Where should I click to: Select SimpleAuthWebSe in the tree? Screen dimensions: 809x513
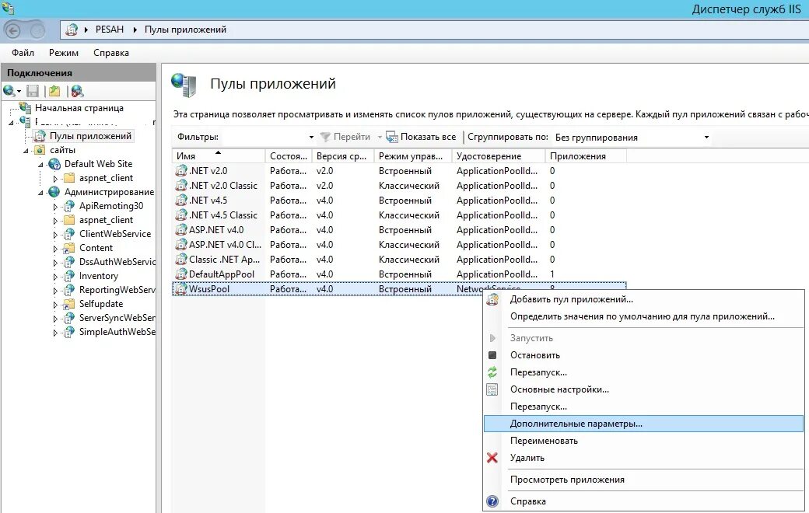117,332
